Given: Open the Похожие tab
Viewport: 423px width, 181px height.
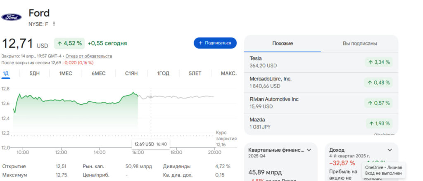Looking at the screenshot, I should 283,43.
